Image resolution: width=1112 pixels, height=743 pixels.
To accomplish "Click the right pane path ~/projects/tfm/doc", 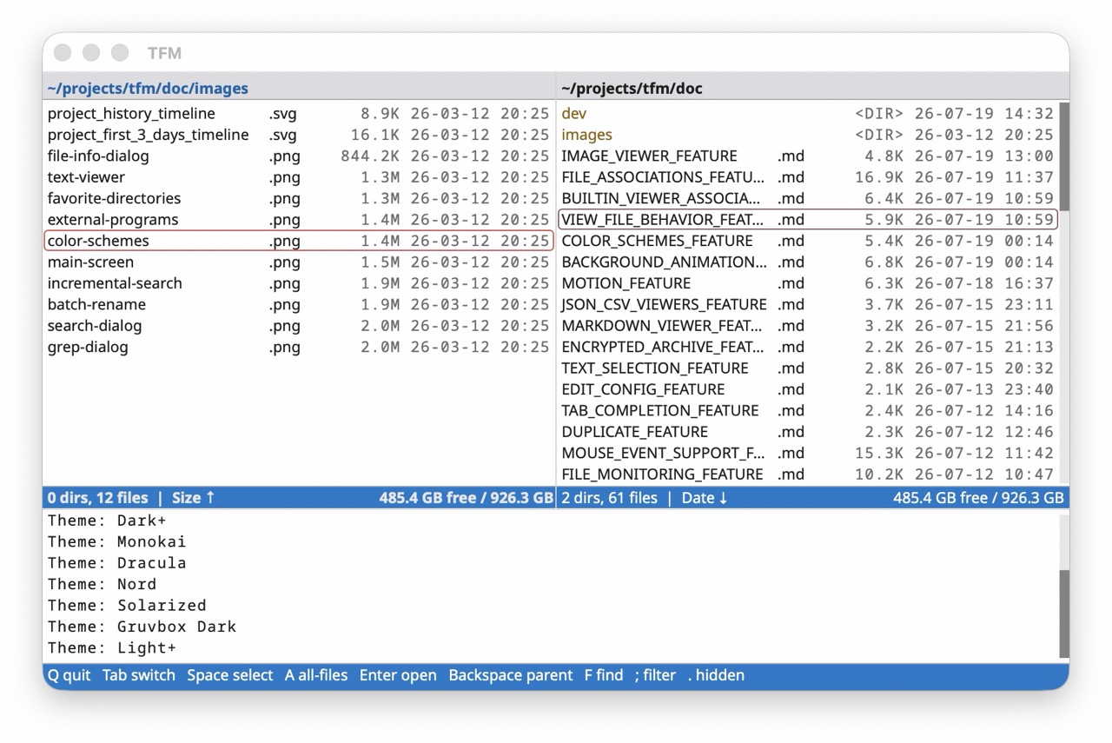I will 632,89.
